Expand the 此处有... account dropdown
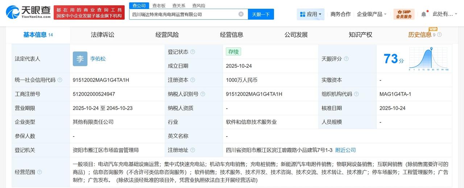 pyautogui.click(x=446, y=14)
